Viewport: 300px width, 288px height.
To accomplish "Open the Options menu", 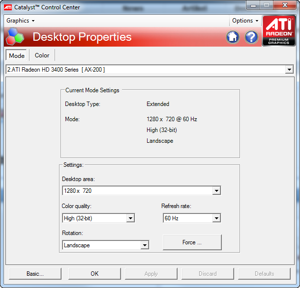I will point(245,21).
